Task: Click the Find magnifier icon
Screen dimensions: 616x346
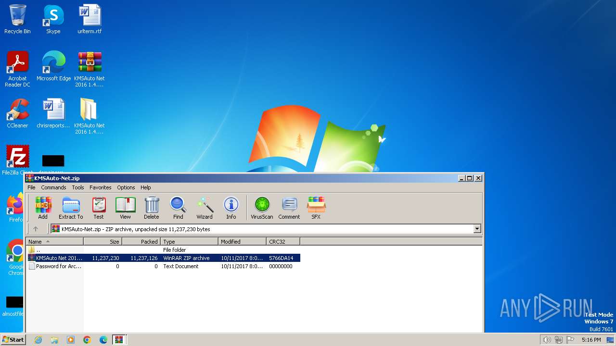Action: (x=178, y=208)
